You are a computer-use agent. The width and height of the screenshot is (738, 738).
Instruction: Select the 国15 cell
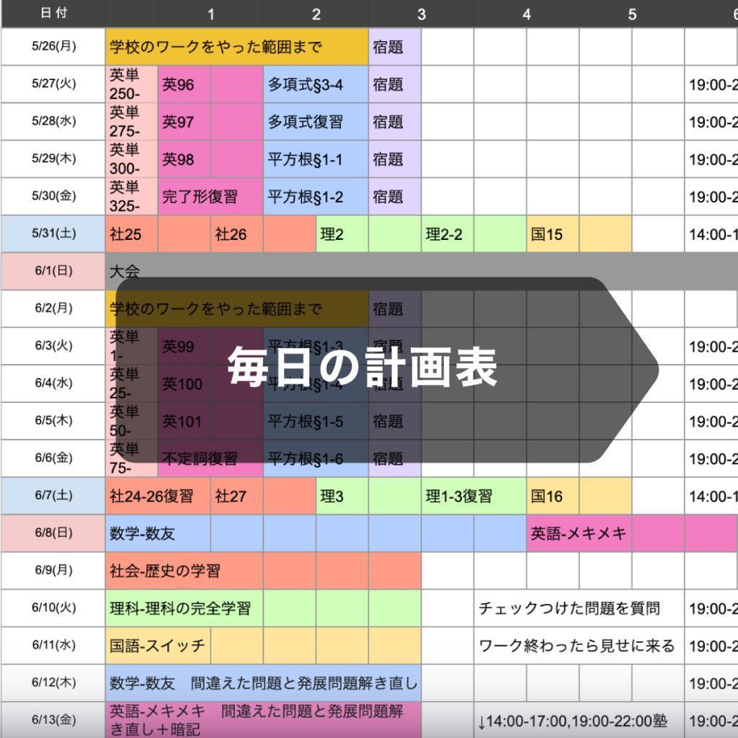click(553, 234)
